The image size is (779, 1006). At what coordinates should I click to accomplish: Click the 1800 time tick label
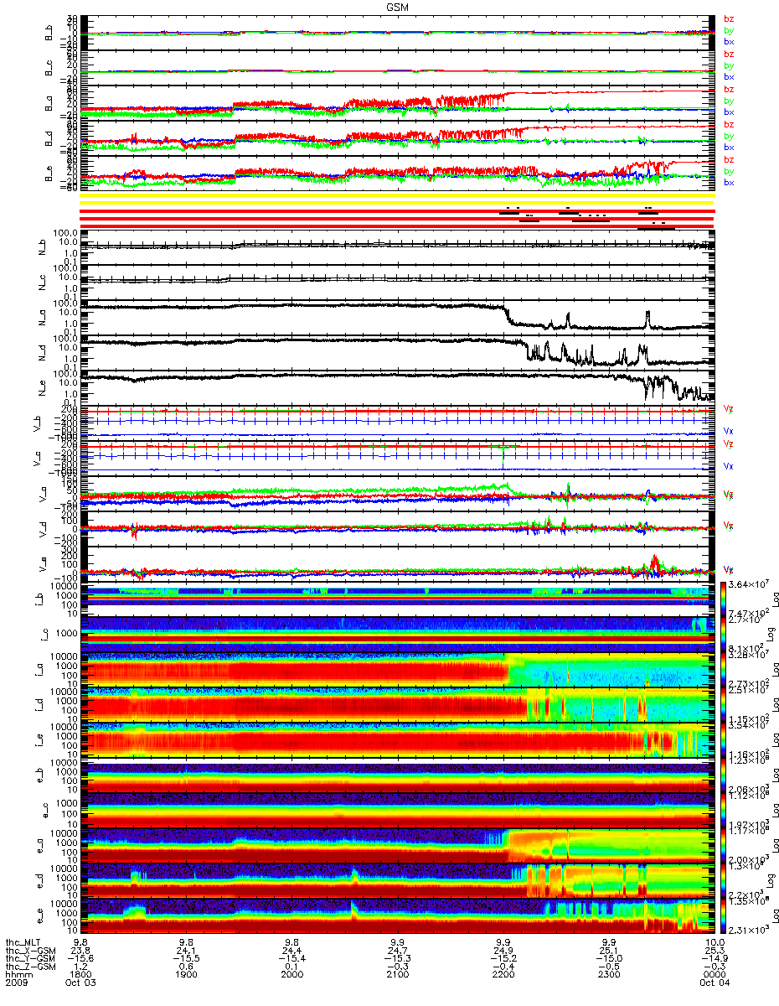[80, 975]
